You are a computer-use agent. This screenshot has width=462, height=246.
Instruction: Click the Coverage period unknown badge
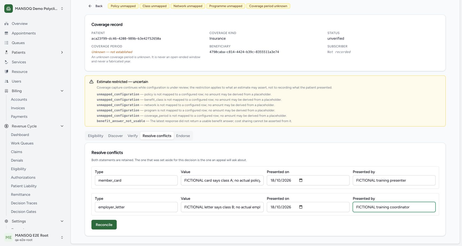pyautogui.click(x=268, y=6)
